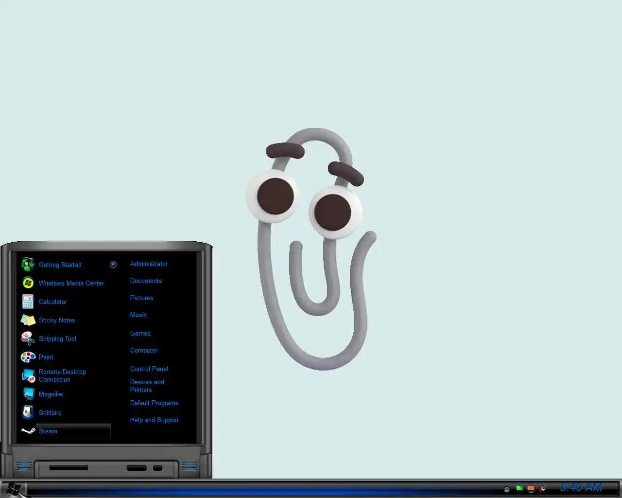Open Remote Desktop Connection icon

(28, 375)
